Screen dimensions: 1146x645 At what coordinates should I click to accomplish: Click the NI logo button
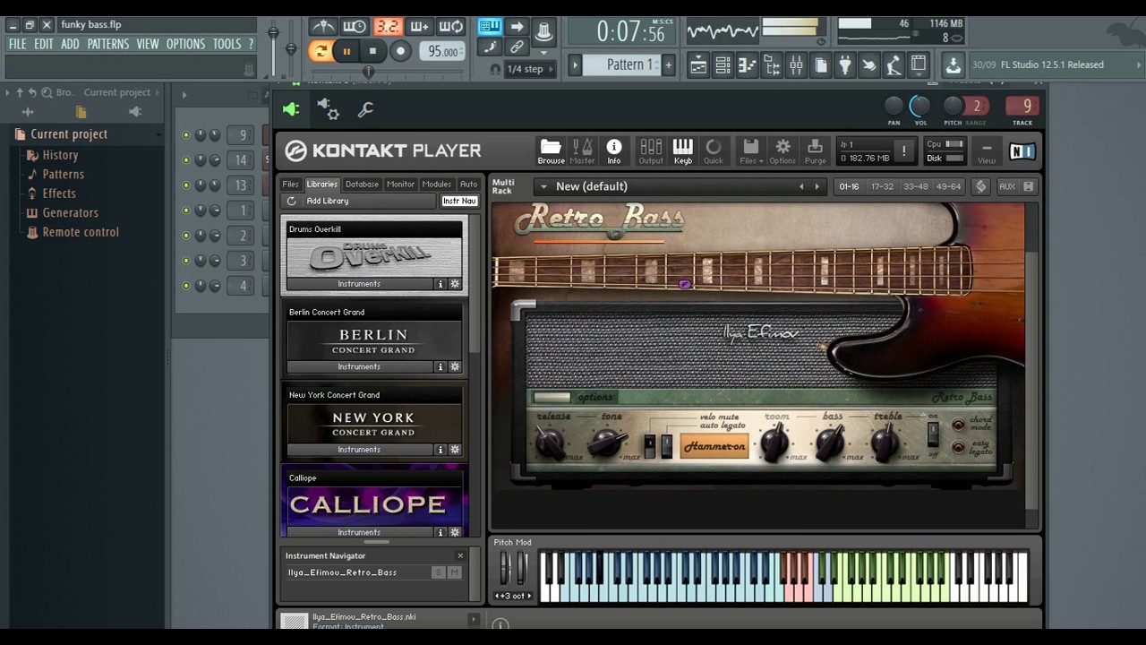(1022, 151)
